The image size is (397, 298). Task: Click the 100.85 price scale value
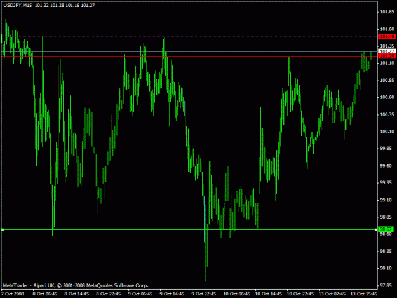coord(387,81)
